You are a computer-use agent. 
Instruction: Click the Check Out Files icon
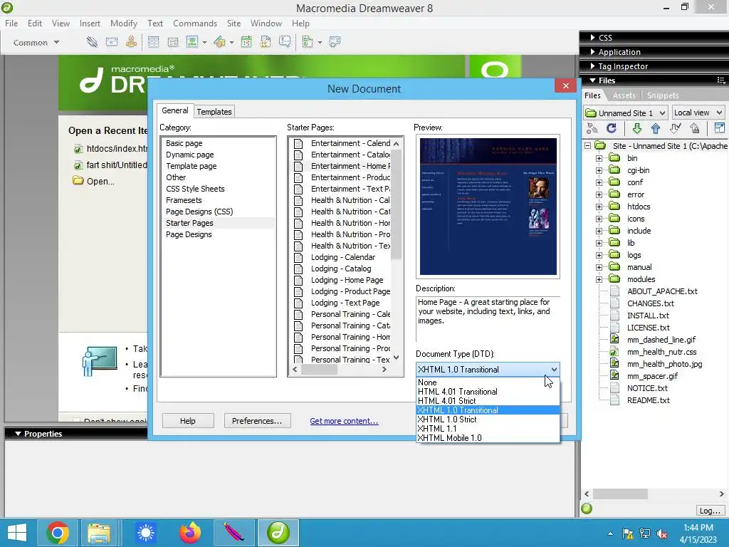675,128
